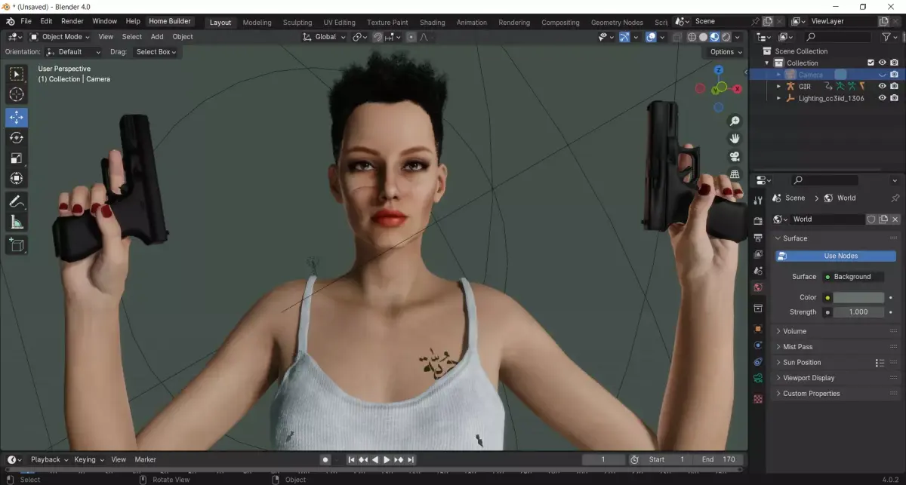Click the World background Color swatch

point(858,297)
